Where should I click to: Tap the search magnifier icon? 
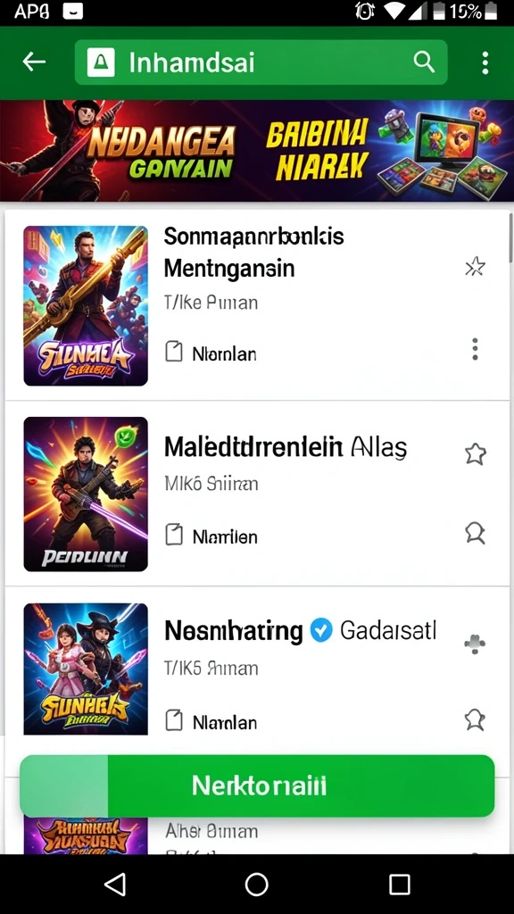pyautogui.click(x=424, y=62)
